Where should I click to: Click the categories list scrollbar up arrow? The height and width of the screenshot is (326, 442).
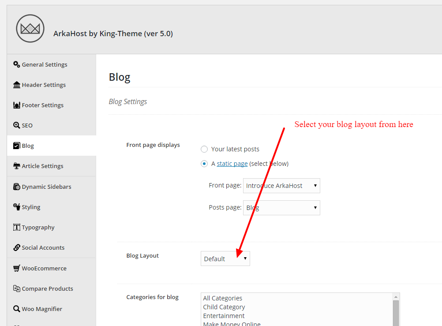[396, 297]
